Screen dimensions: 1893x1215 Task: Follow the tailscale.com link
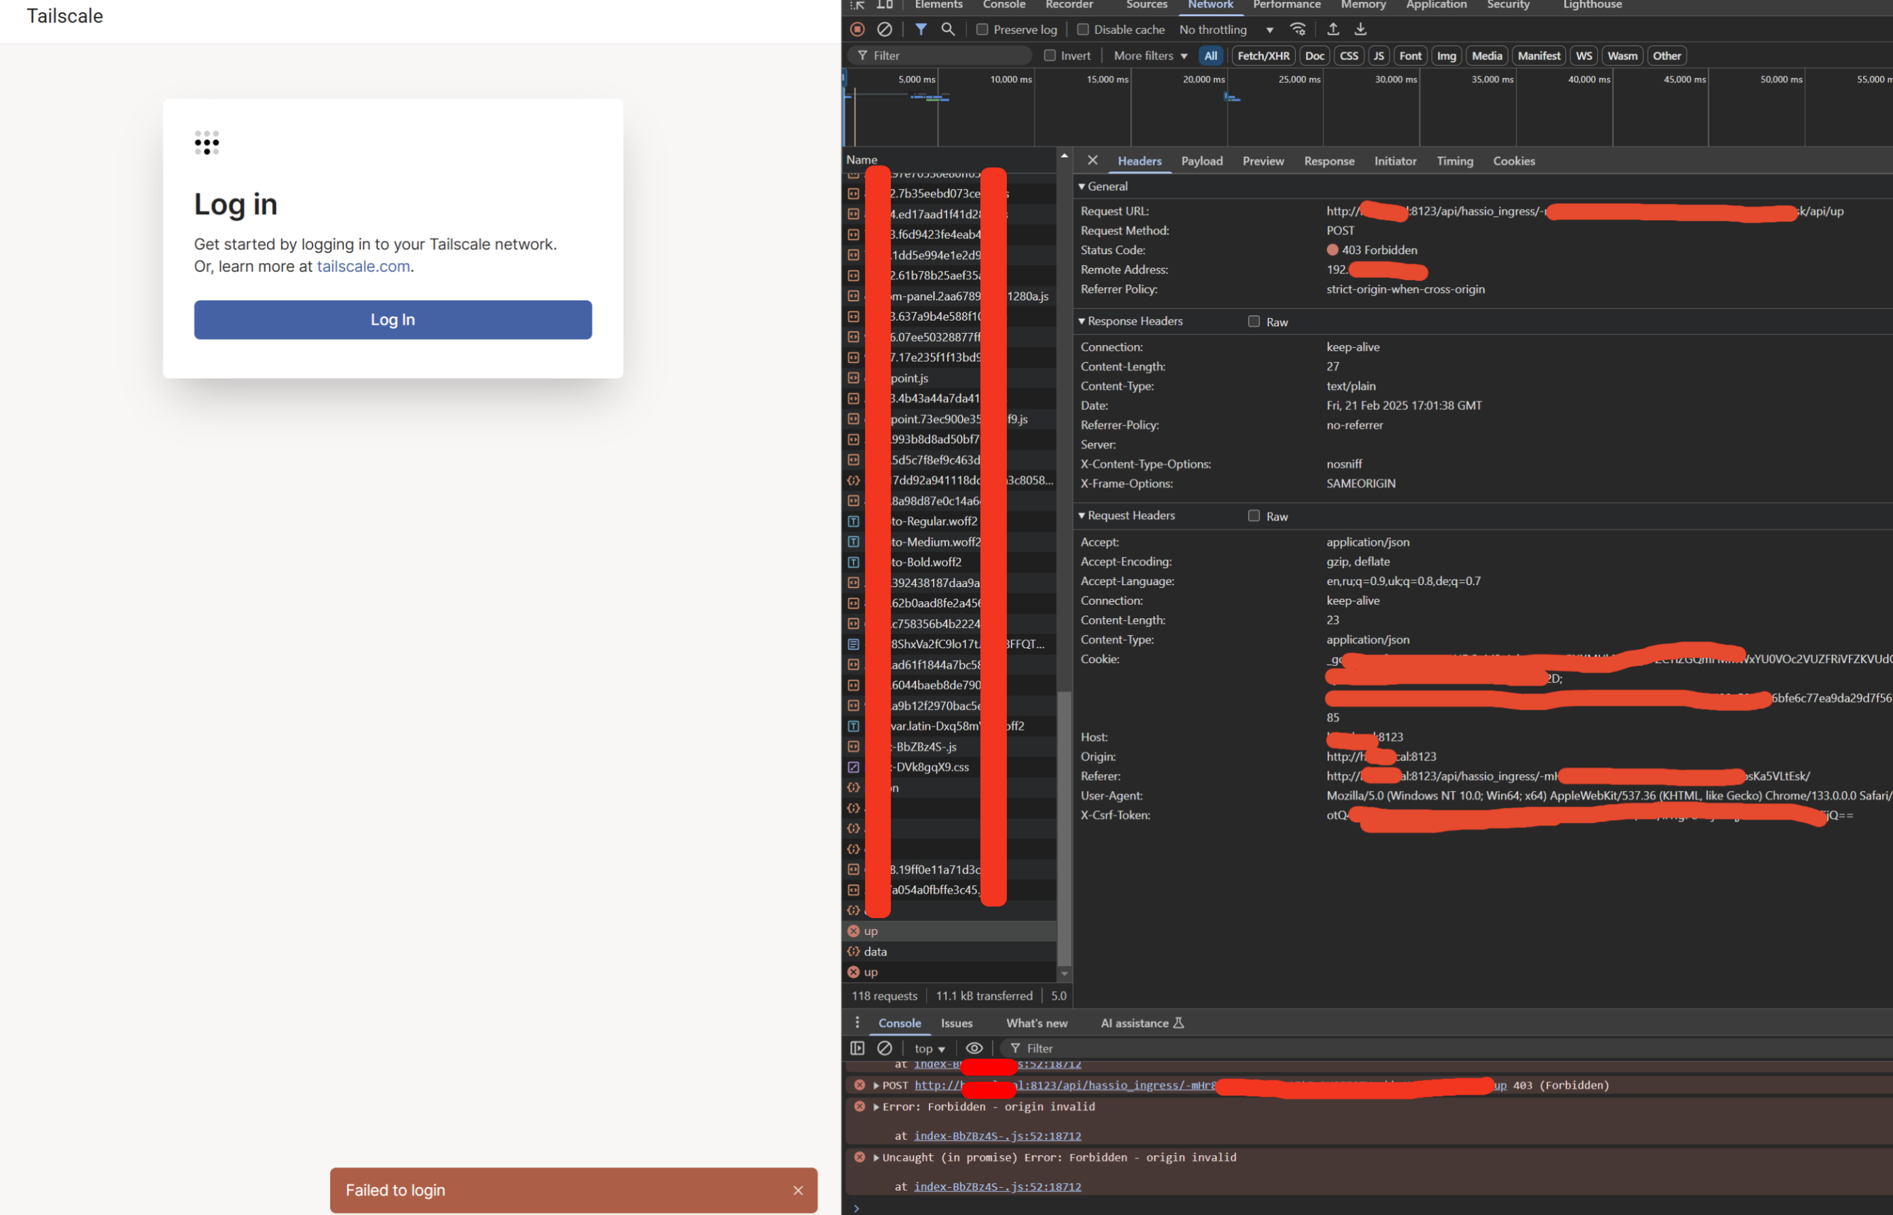pos(364,266)
